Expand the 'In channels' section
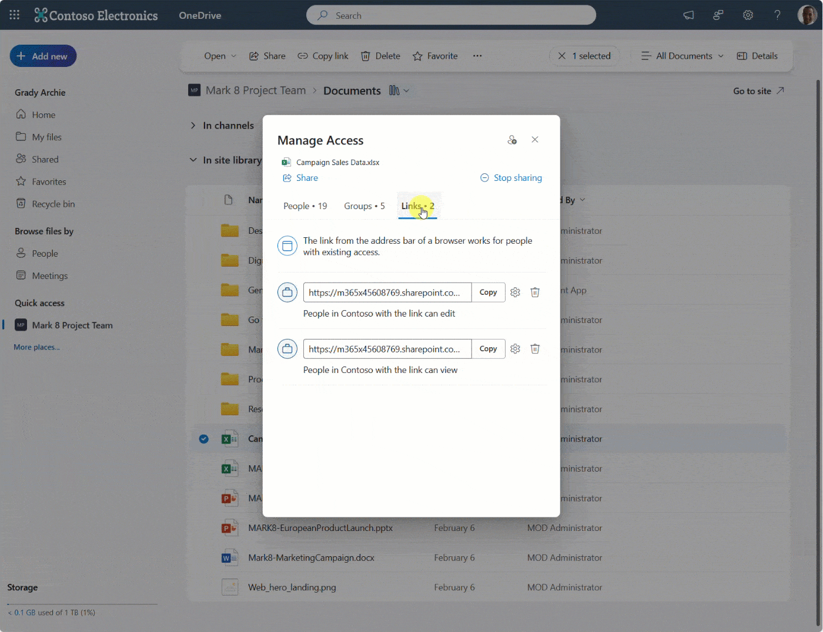 [193, 125]
